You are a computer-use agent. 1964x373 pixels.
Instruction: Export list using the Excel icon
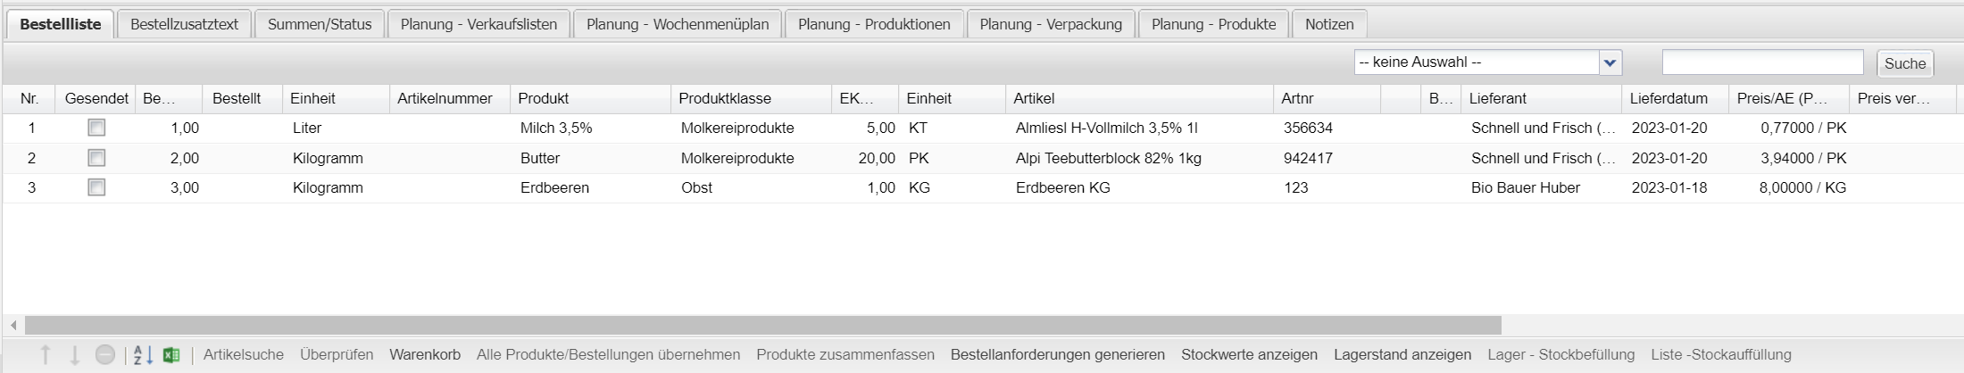click(x=171, y=355)
